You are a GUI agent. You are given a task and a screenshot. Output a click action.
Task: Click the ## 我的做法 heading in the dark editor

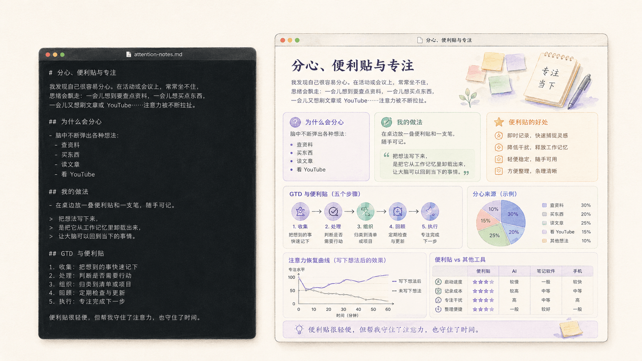[69, 191]
